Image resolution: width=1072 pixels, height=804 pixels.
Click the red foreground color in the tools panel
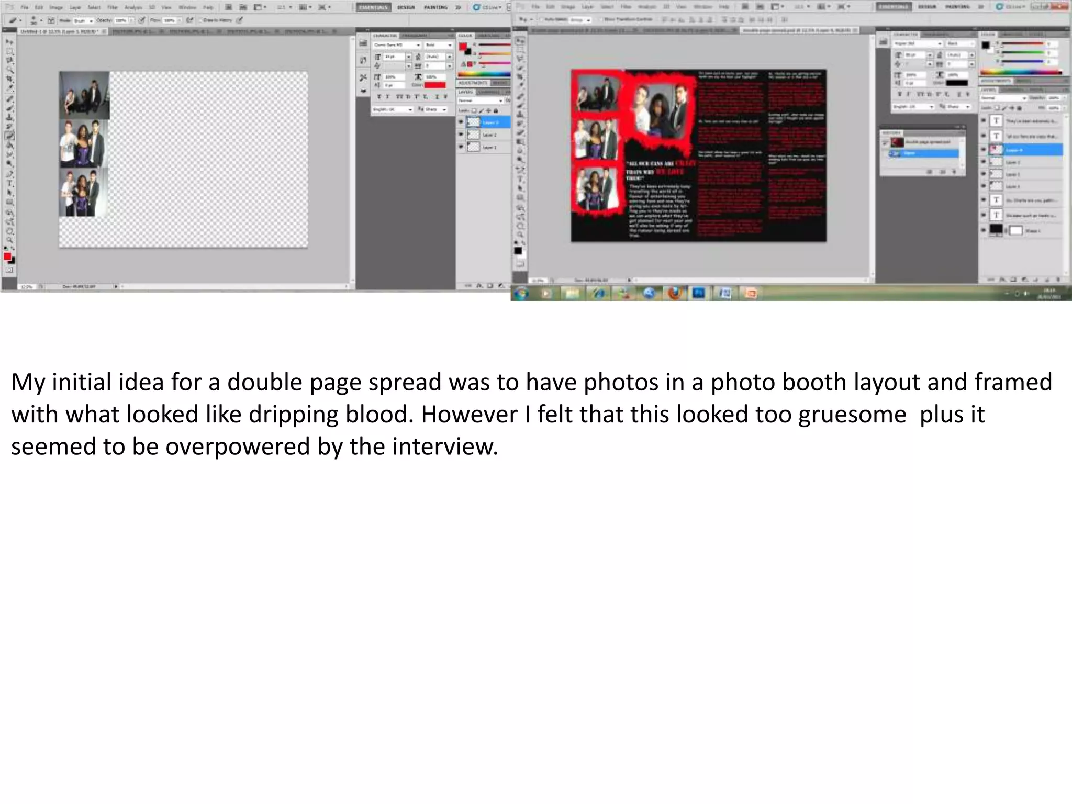click(x=7, y=256)
